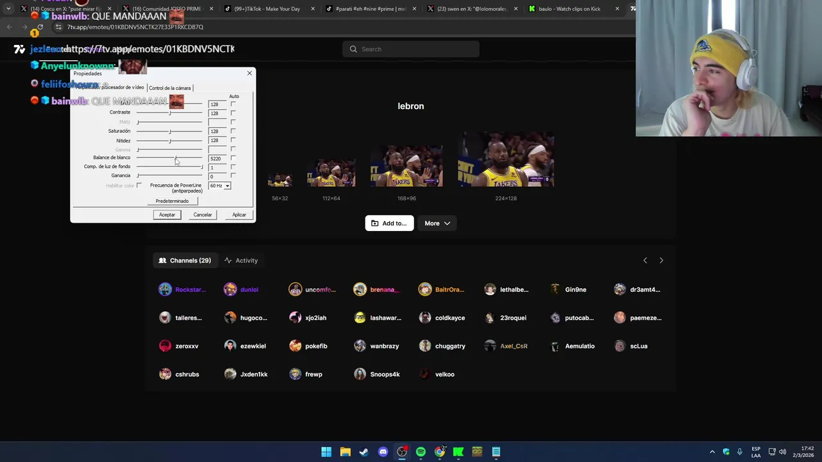Open the Chrome tab search dropdown
Screen dimensions: 822x462
coord(8,9)
